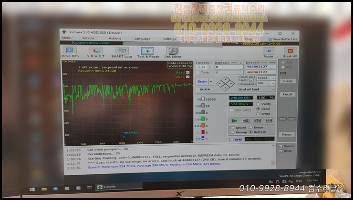The width and height of the screenshot is (353, 200).
Task: Open the SMART Logs panel
Action: tap(122, 52)
